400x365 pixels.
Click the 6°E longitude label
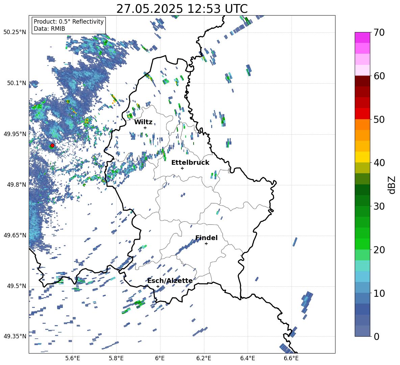click(x=160, y=359)
